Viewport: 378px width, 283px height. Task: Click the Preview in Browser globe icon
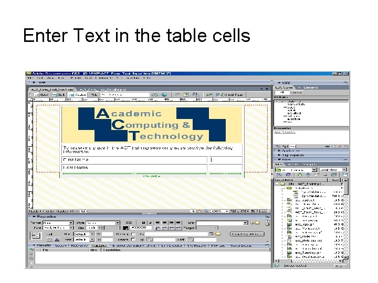click(x=164, y=95)
